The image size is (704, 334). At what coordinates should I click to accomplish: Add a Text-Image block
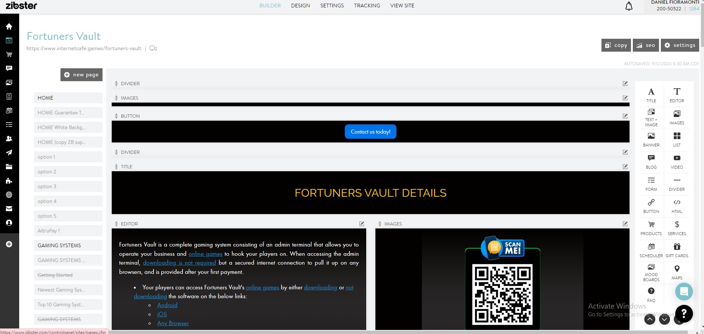coord(651,117)
